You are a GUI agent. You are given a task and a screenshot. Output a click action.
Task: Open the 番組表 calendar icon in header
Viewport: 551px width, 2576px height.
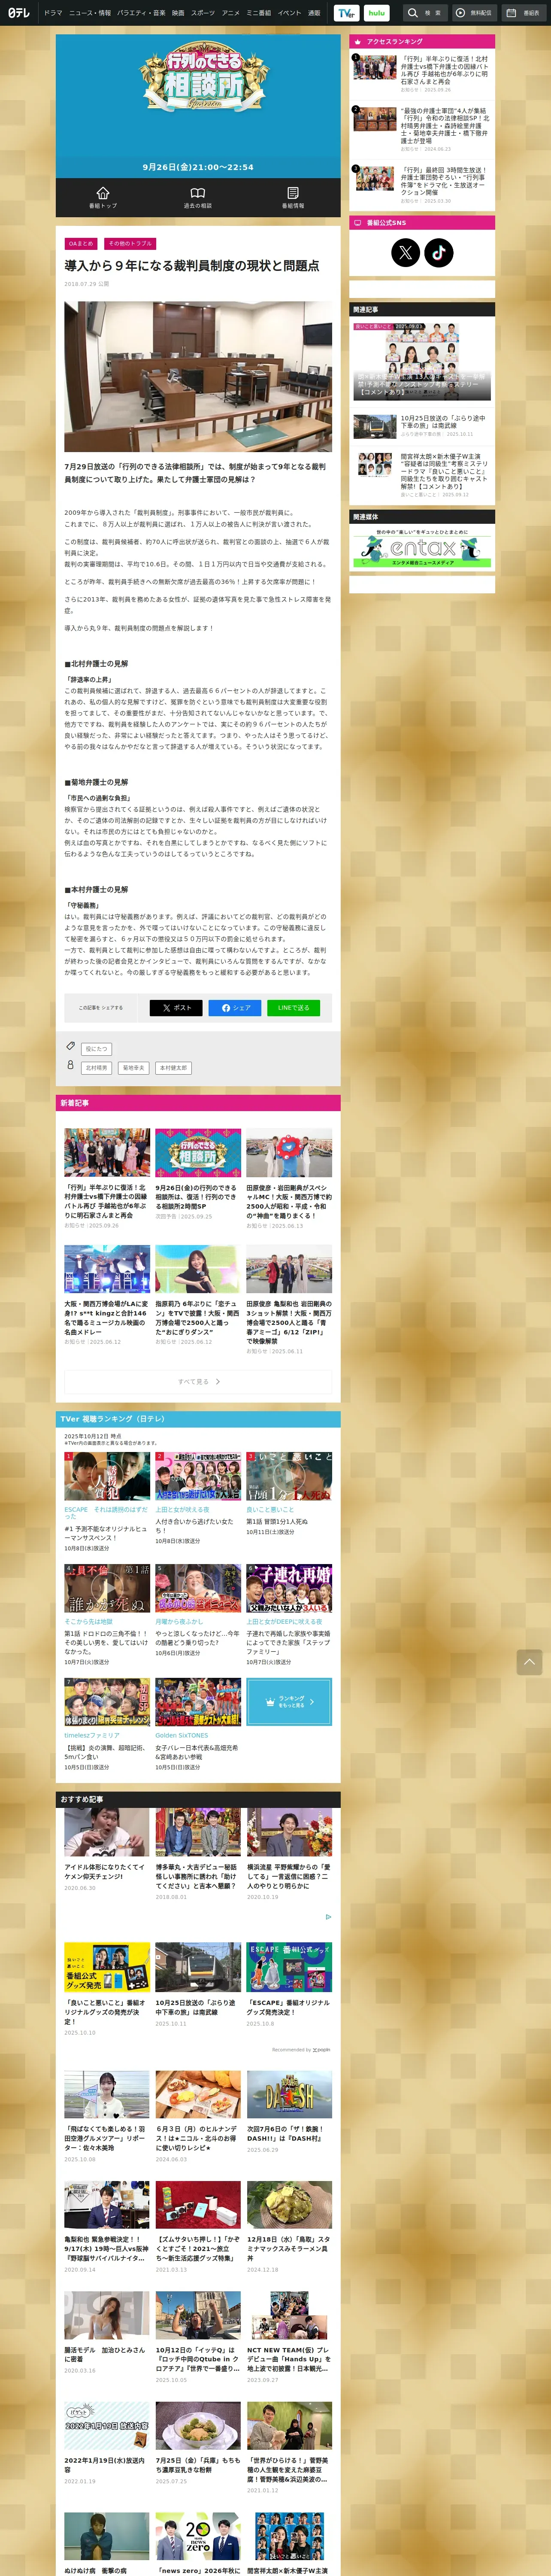[x=523, y=13]
